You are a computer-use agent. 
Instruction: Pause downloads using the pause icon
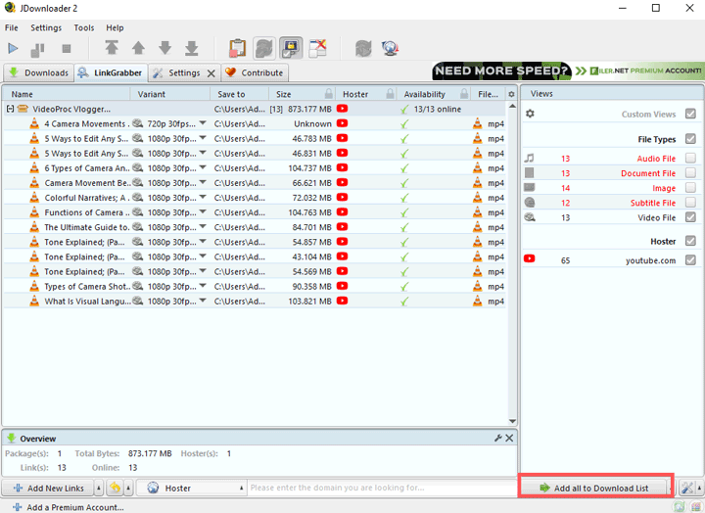click(38, 49)
